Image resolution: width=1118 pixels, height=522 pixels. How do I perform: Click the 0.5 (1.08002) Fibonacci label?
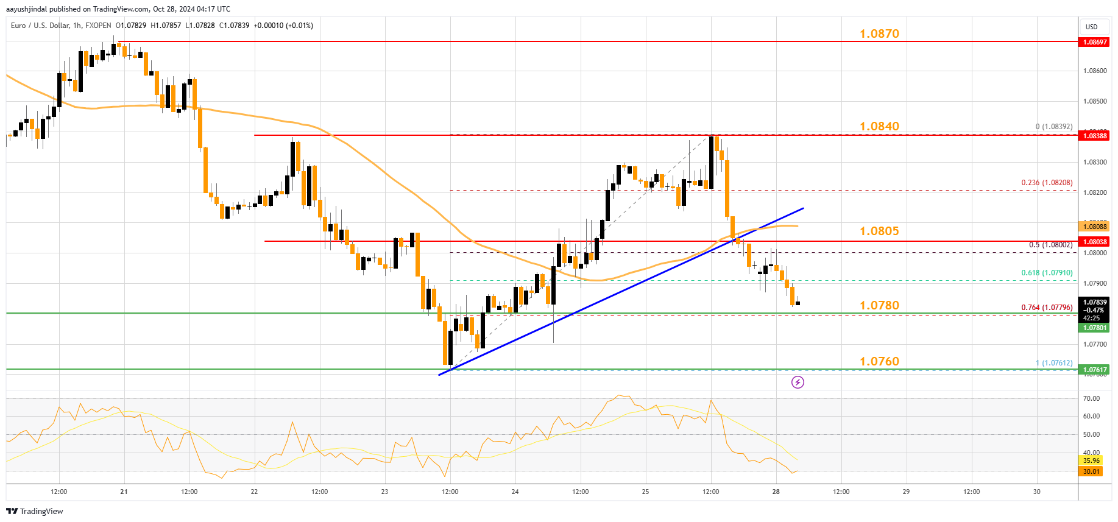point(1050,245)
